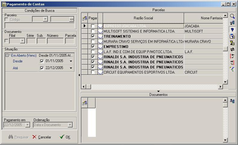Viewport: 238px width, 145px height.
Task: Click the right-arrow check icon with red dots
Action: pyautogui.click(x=232, y=63)
